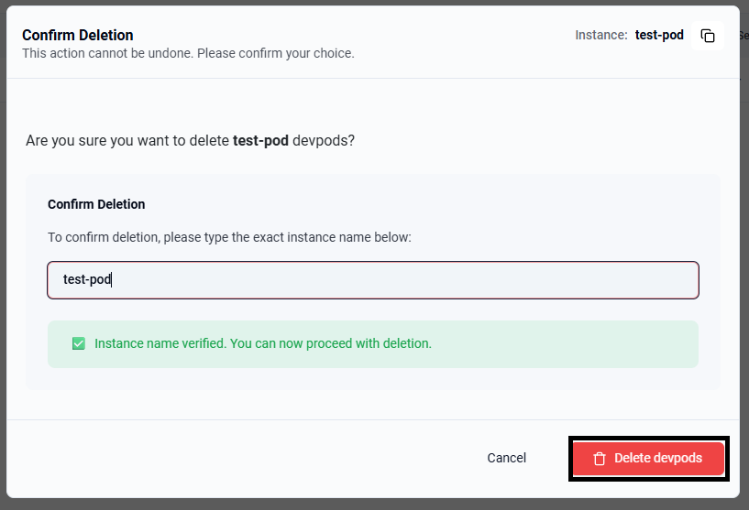Click the red Delete devpods button
Viewport: 749px width, 510px height.
click(648, 459)
